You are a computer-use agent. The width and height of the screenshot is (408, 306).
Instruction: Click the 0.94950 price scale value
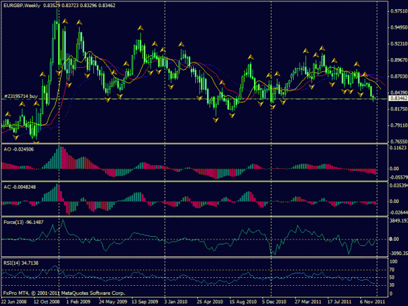tap(399, 27)
